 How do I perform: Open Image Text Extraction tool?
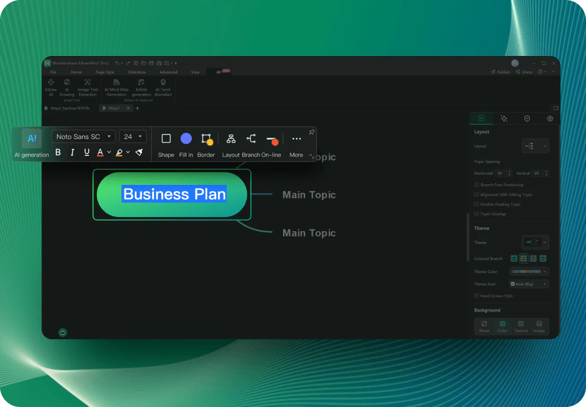87,87
